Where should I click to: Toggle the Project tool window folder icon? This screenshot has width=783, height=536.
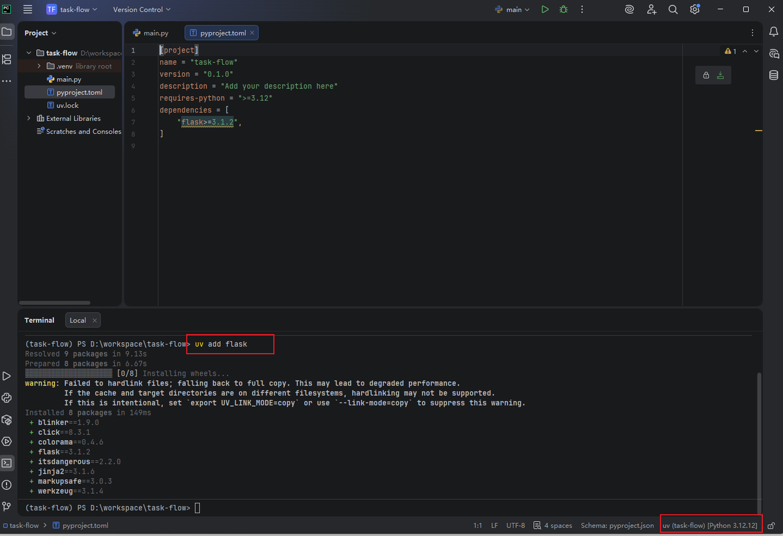[x=7, y=32]
